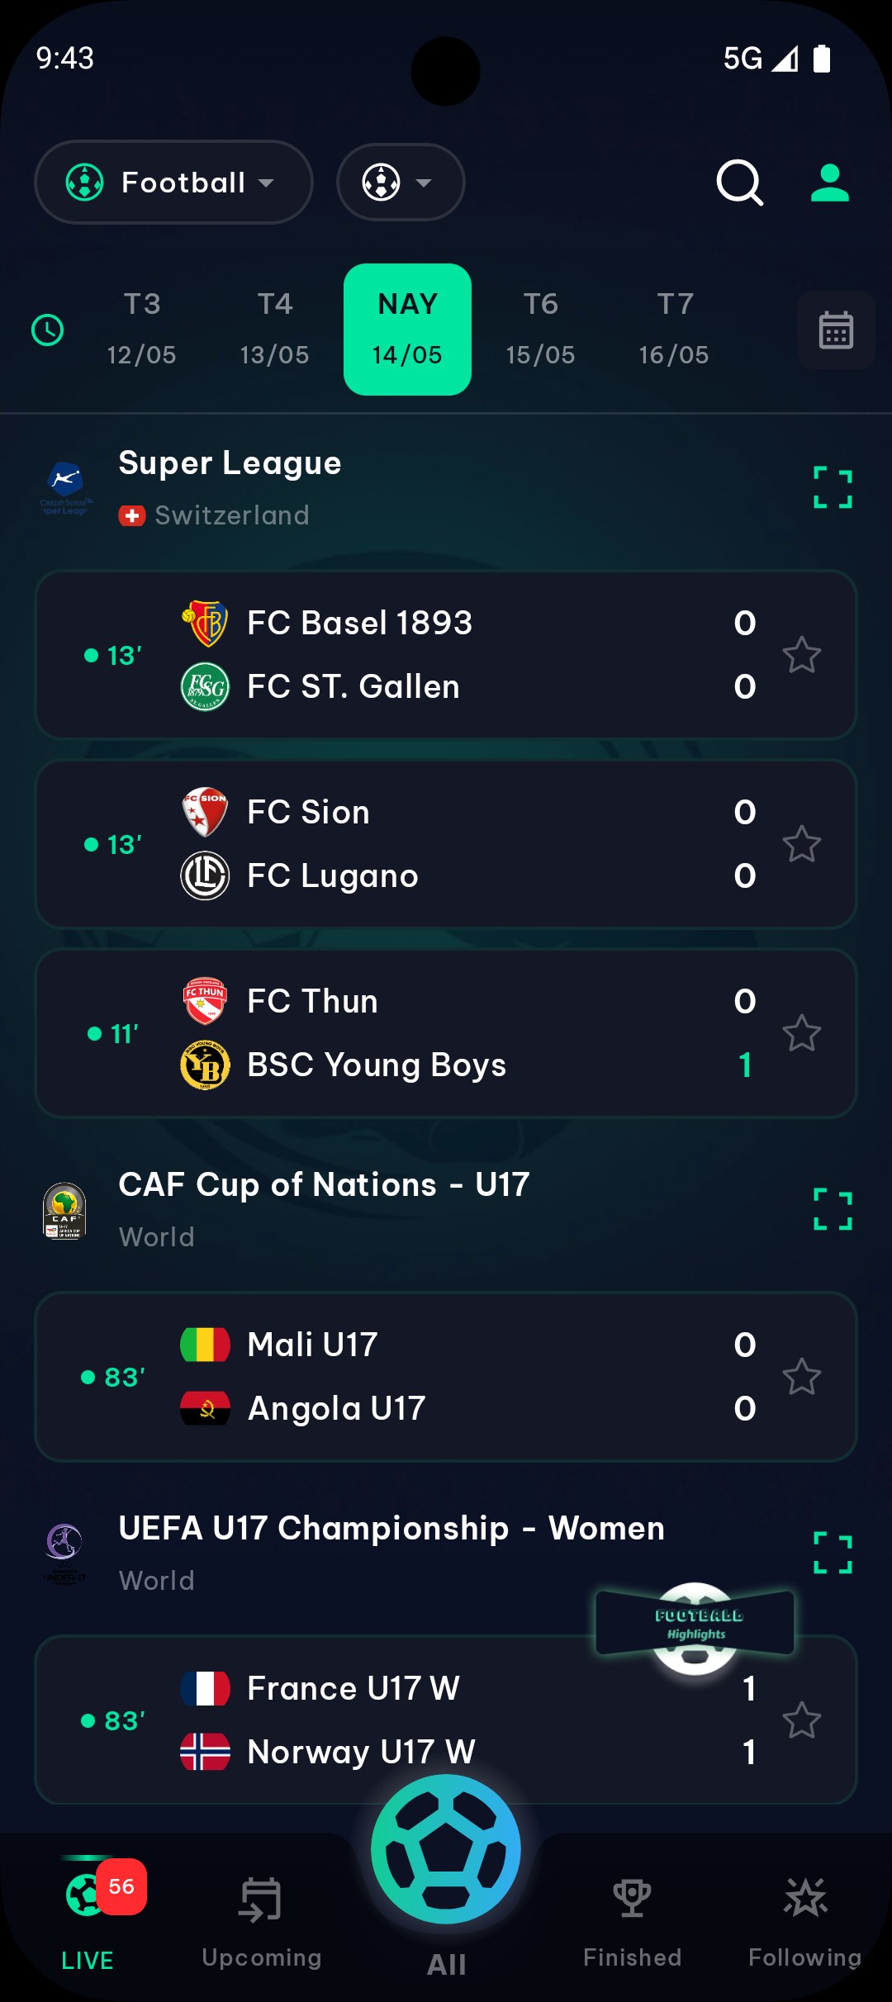Tap the clock time-sort icon
Screen dimensions: 892x2002
pyautogui.click(x=47, y=330)
